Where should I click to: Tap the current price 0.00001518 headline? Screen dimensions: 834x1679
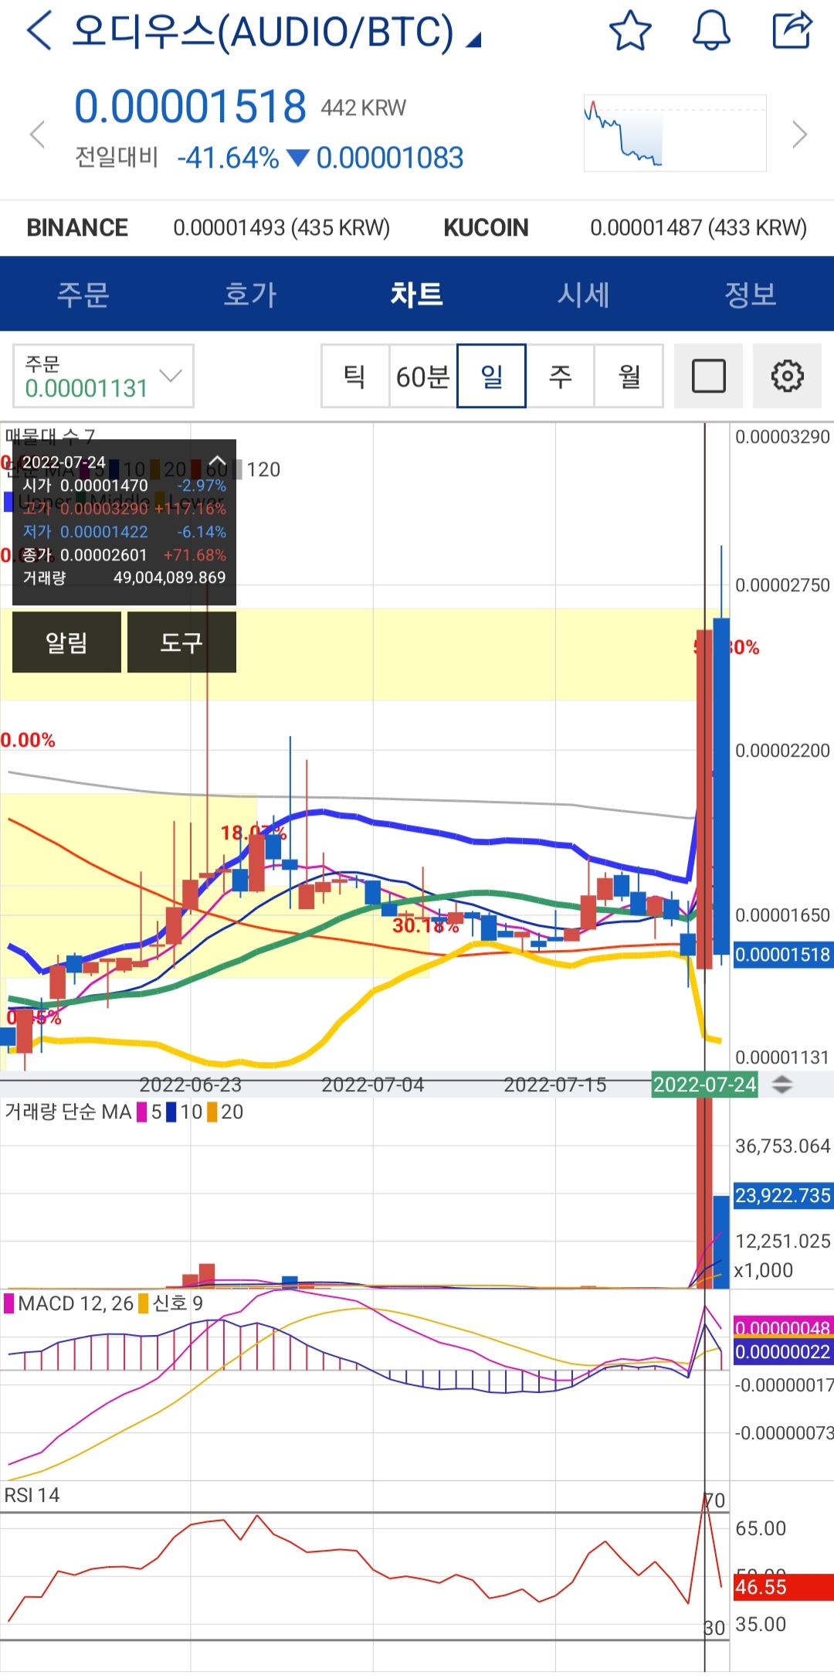[x=190, y=106]
